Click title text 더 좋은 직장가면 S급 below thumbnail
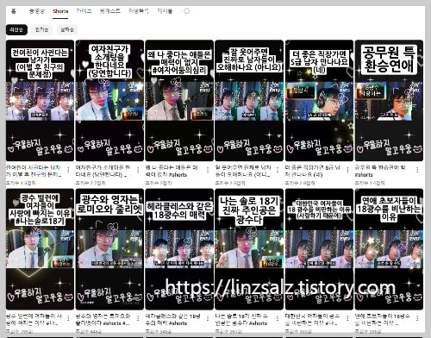 (x=313, y=171)
